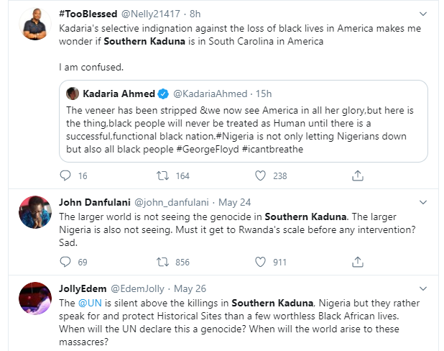
Task: Reply to John Danfulani's tweet
Action: [x=65, y=262]
